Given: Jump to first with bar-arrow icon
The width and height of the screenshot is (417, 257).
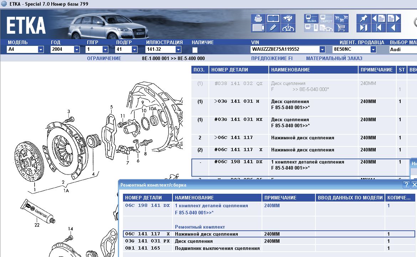Looking at the screenshot, I should (379, 28).
